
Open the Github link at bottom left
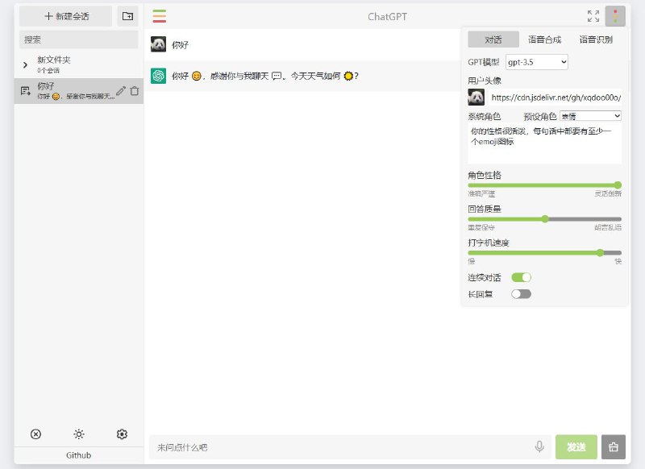point(78,454)
